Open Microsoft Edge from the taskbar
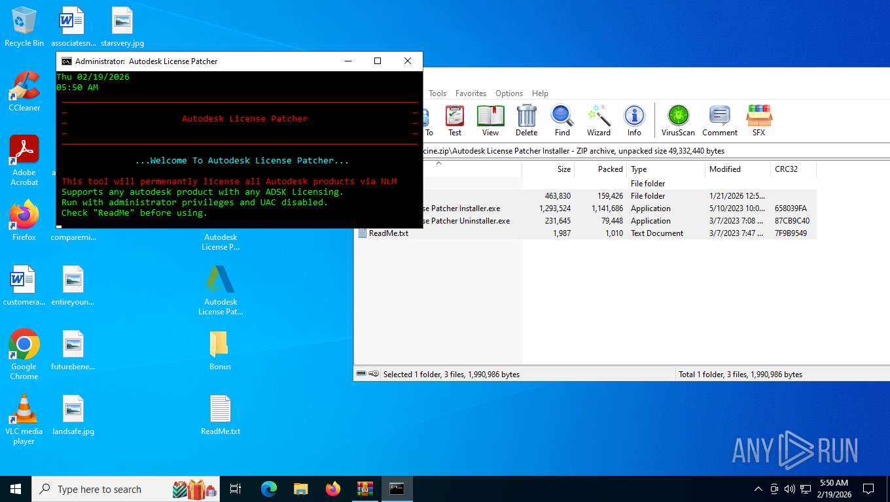Viewport: 890px width, 502px height. [x=269, y=489]
